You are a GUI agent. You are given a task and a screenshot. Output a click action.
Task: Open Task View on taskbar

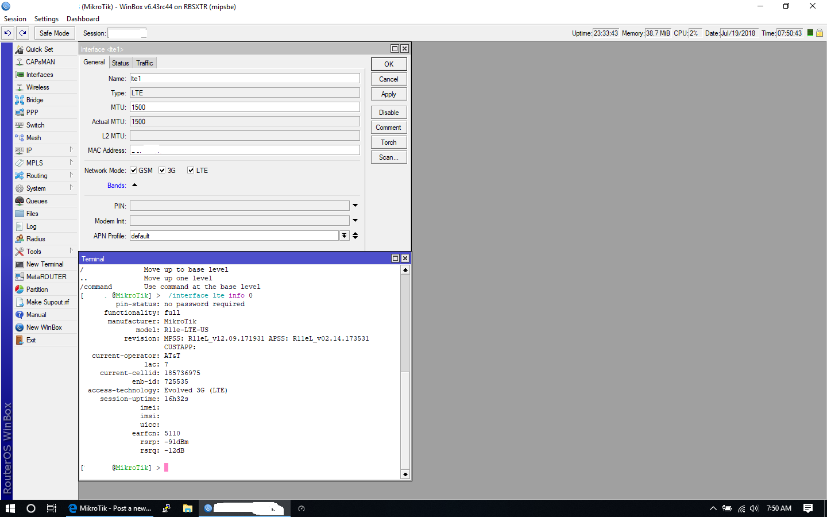pyautogui.click(x=52, y=508)
